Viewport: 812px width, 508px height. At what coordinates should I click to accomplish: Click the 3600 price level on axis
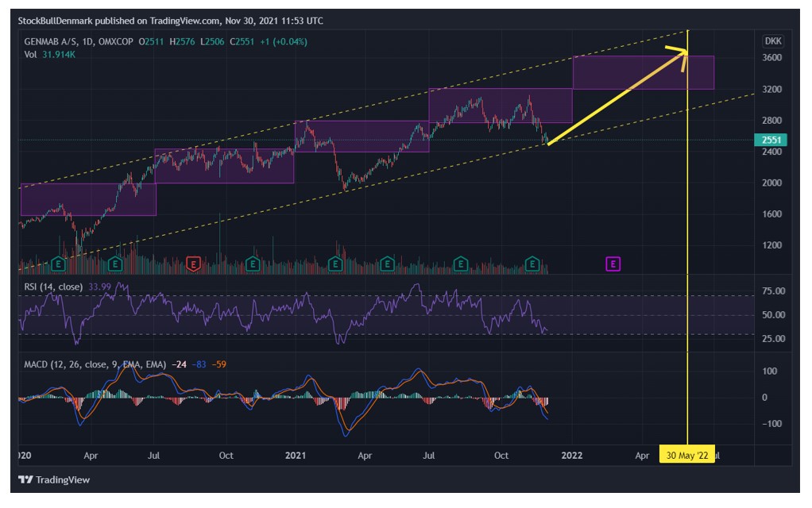coord(771,57)
